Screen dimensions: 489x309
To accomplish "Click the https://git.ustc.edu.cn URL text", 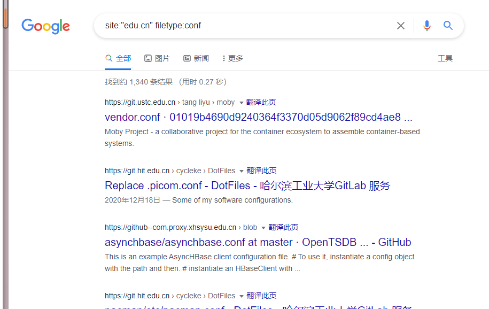I will 140,102.
